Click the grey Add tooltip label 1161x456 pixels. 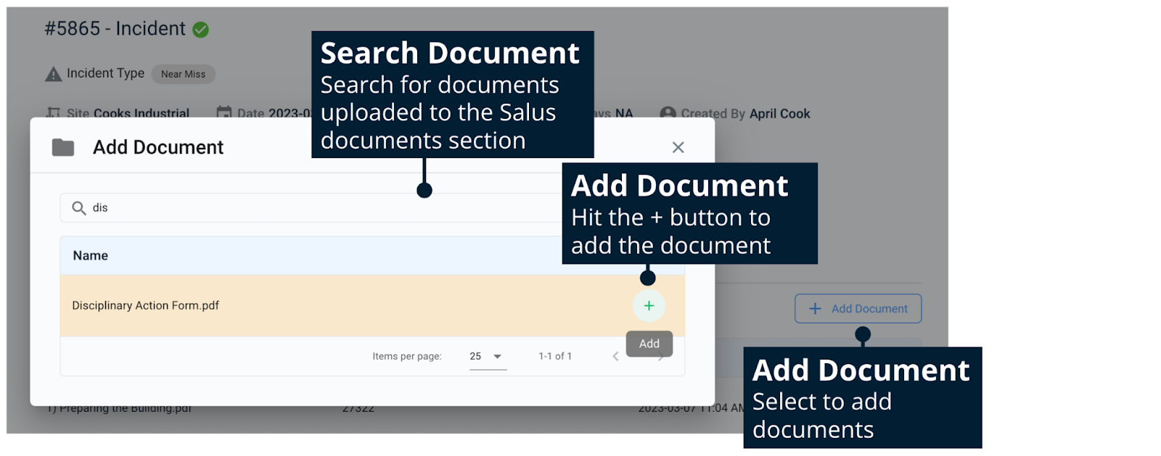point(649,344)
